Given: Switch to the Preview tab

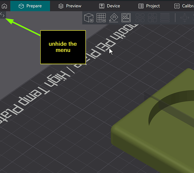Looking at the screenshot, I should 70,6.
